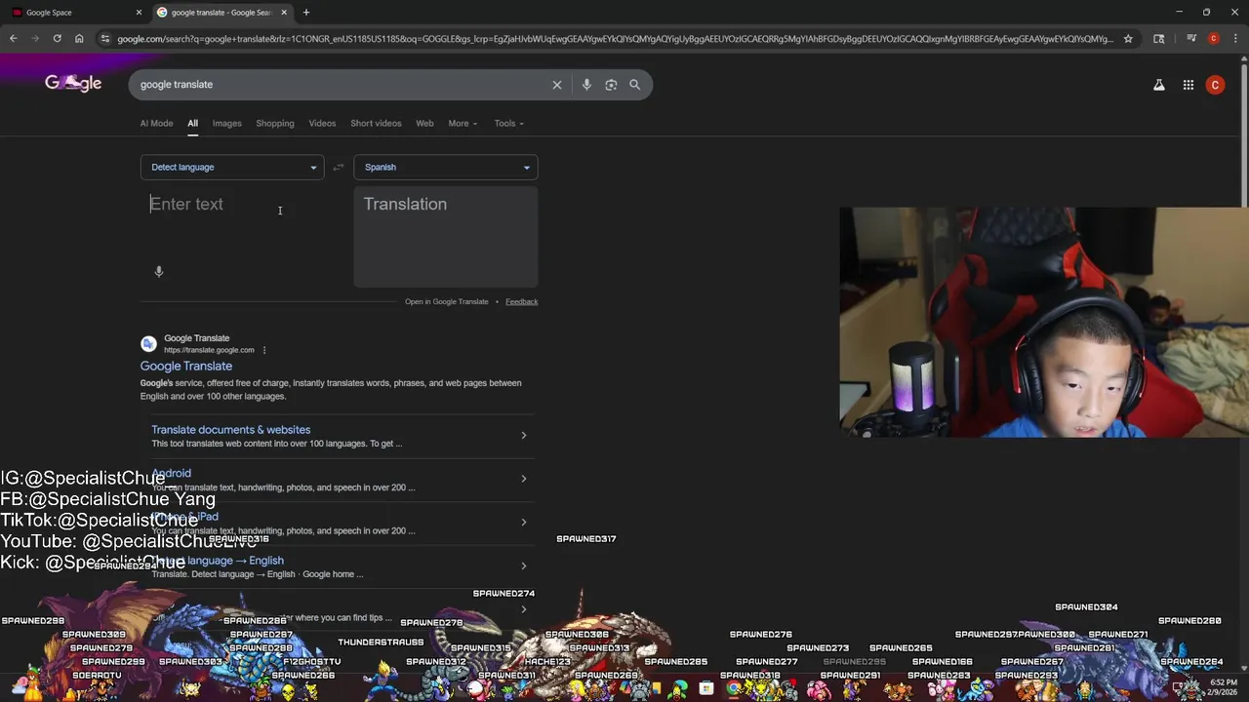Switch to Web results
Image resolution: width=1249 pixels, height=702 pixels.
click(x=424, y=124)
